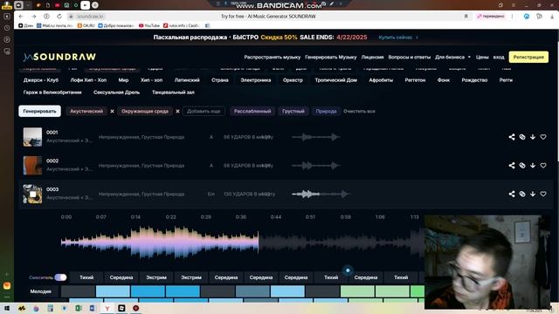Image resolution: width=559 pixels, height=314 pixels.
Task: Reload the browser page
Action: coord(59,17)
